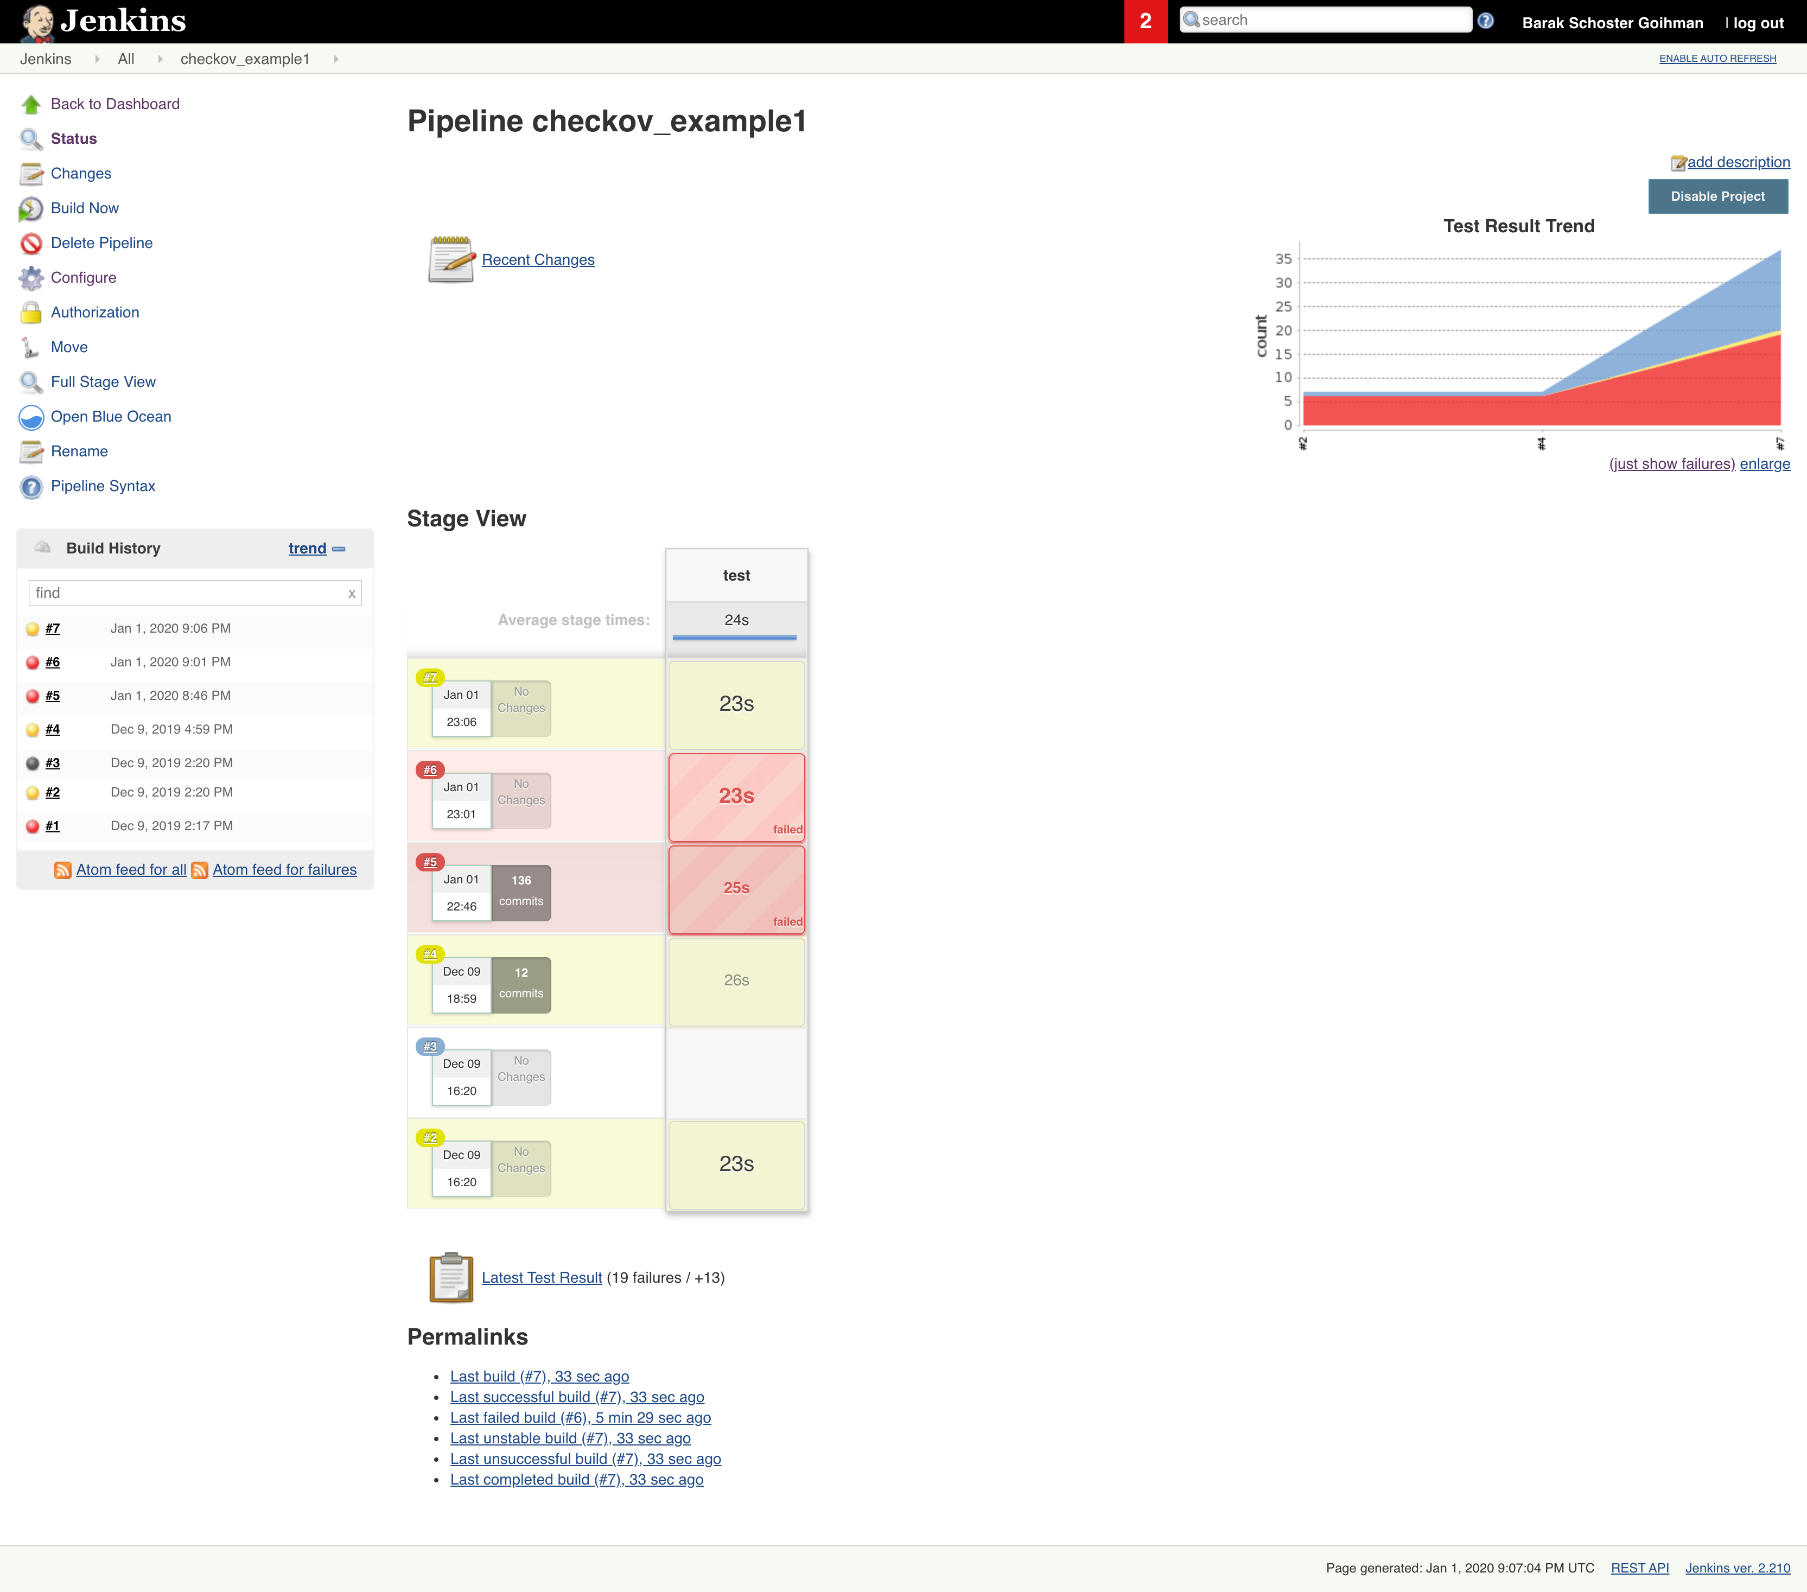1807x1592 pixels.
Task: Click the Open Blue Ocean icon
Action: 31,417
